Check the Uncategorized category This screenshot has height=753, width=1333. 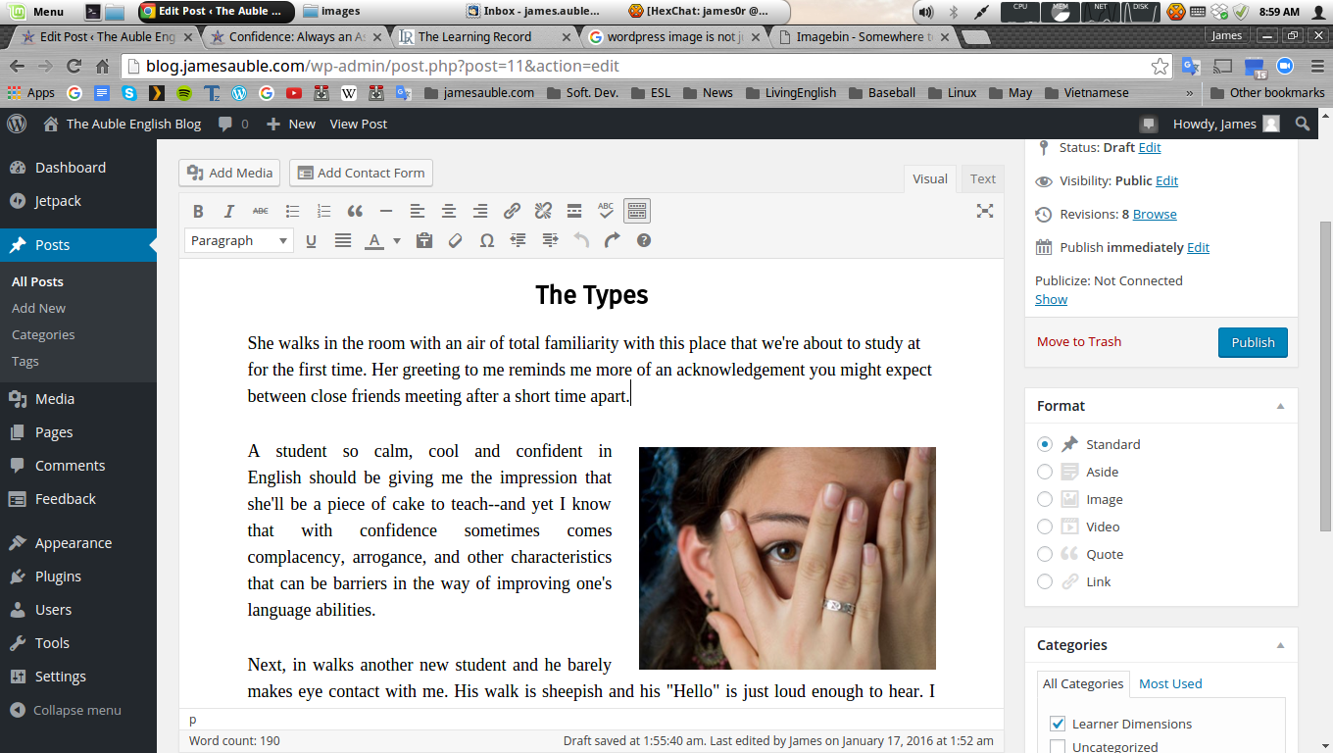tap(1058, 747)
